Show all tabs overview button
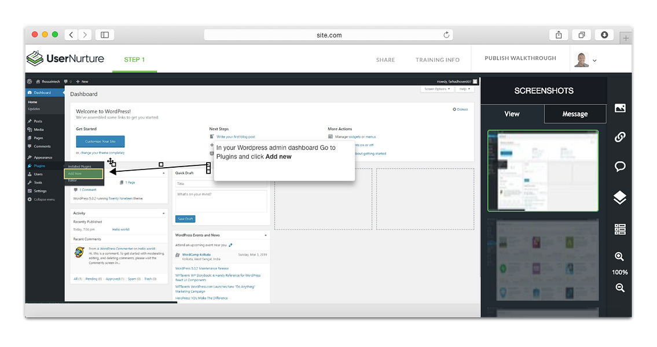Screen dimensions: 657x347 coord(582,35)
